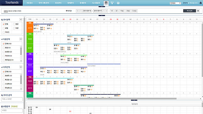Viewport: 203px width, 114px height.
Task: Jump to first period with double-left arrow
Action: [77, 11]
